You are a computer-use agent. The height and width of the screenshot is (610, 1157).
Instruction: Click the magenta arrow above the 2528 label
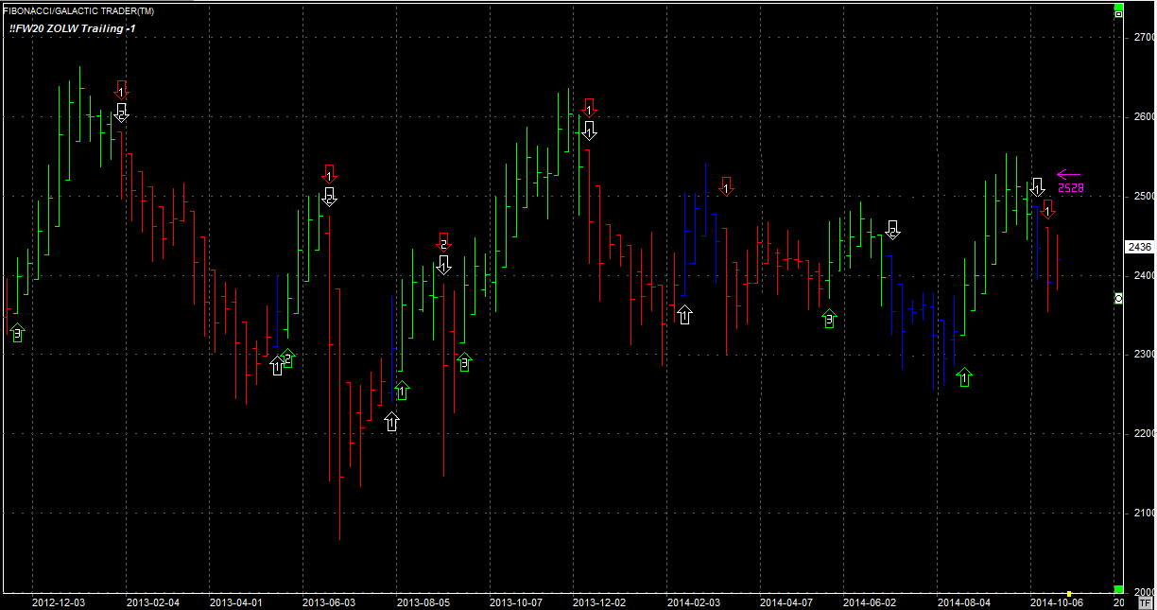[x=1068, y=174]
